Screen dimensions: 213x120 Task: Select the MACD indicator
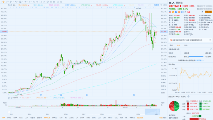55,118
